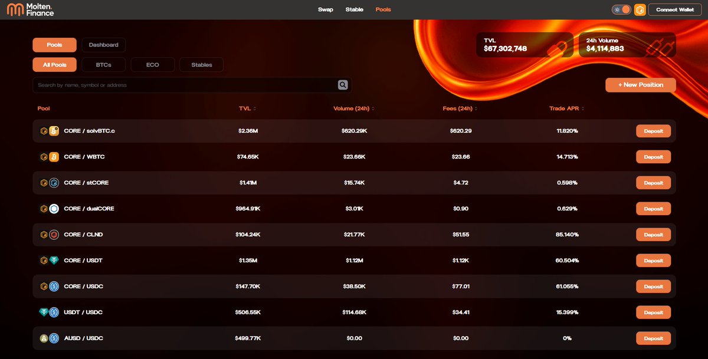Filter by All Pools
Image resolution: width=708 pixels, height=359 pixels.
[54, 65]
